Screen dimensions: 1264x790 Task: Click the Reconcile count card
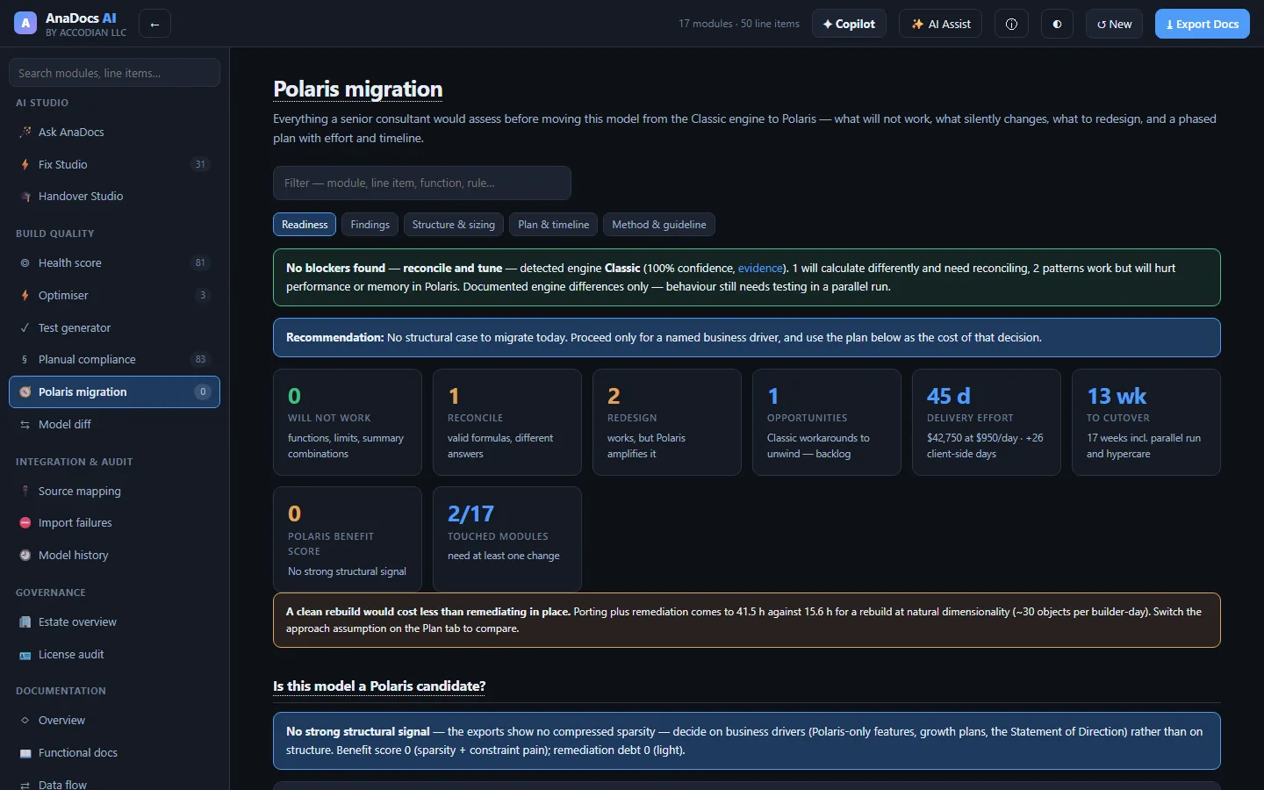[507, 422]
